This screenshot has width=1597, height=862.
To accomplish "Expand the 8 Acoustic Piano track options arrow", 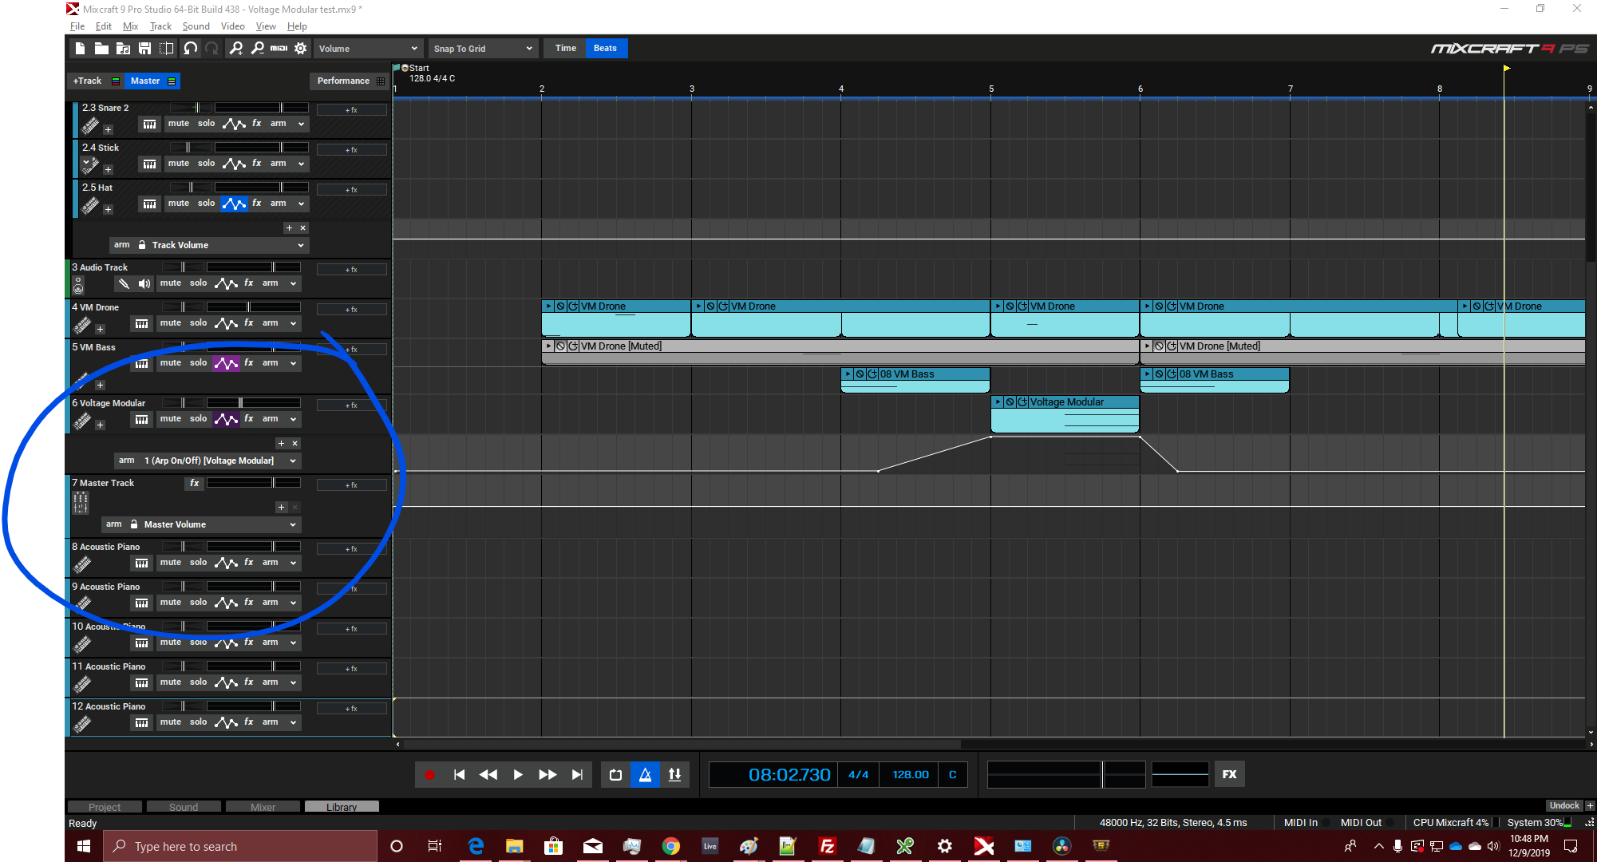I will (x=293, y=563).
